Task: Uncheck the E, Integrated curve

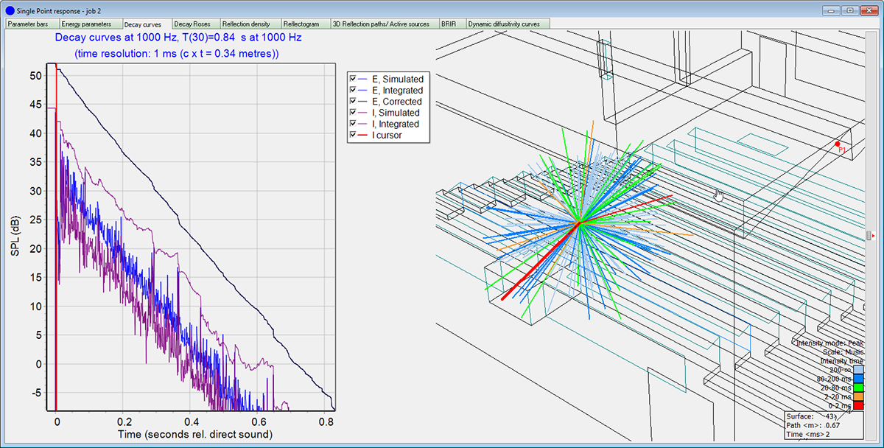Action: 354,90
